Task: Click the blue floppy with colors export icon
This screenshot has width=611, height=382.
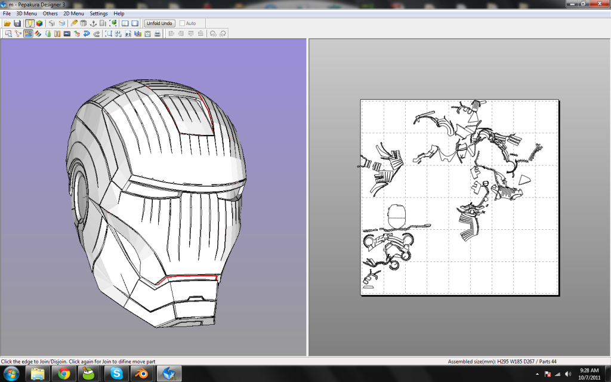Action: pos(138,33)
